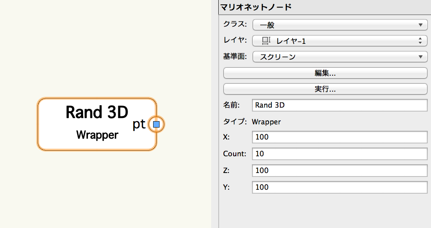This screenshot has width=431, height=228.
Task: Click the down arrow of クラス dropdown
Action: [420, 25]
